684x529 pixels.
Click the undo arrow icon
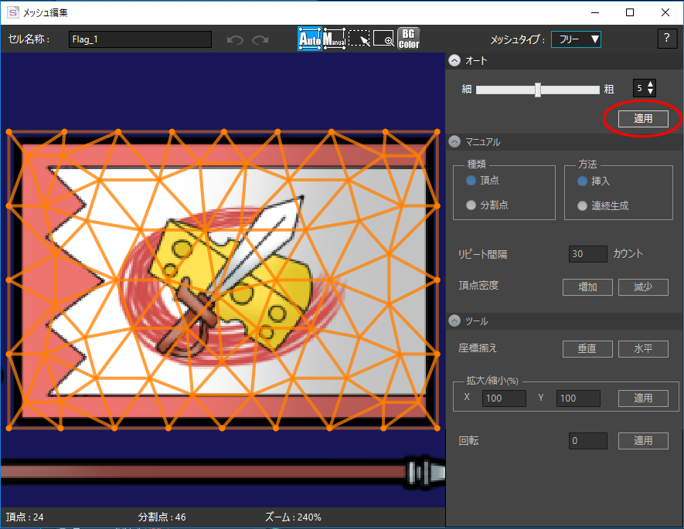pyautogui.click(x=235, y=40)
